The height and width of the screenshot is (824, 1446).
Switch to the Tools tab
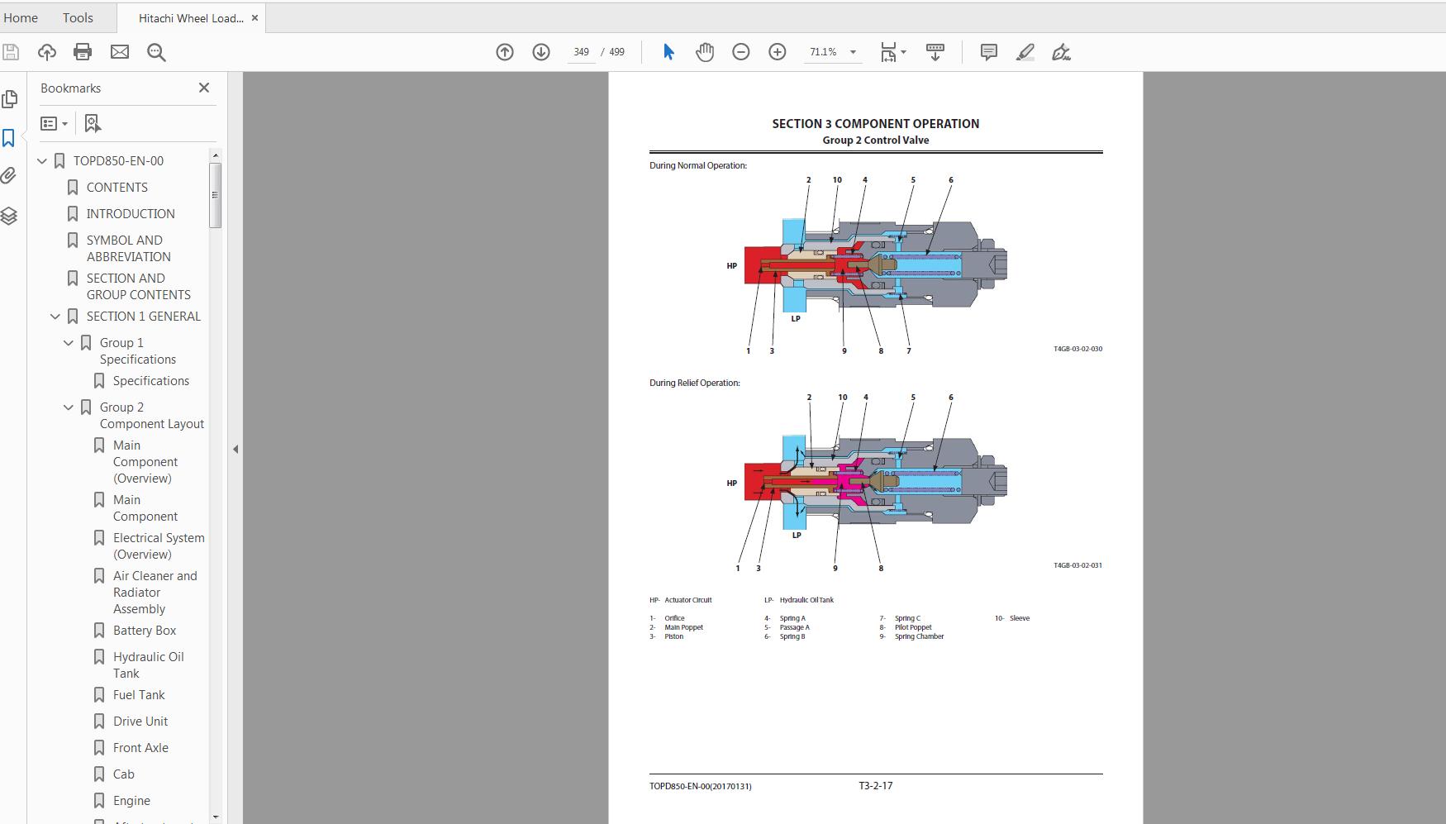coord(77,17)
